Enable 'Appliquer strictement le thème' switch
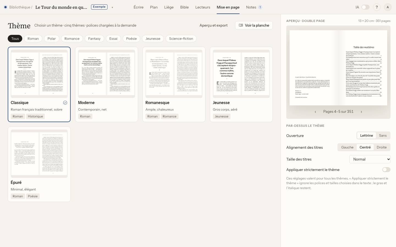The height and width of the screenshot is (247, 396). point(386,170)
